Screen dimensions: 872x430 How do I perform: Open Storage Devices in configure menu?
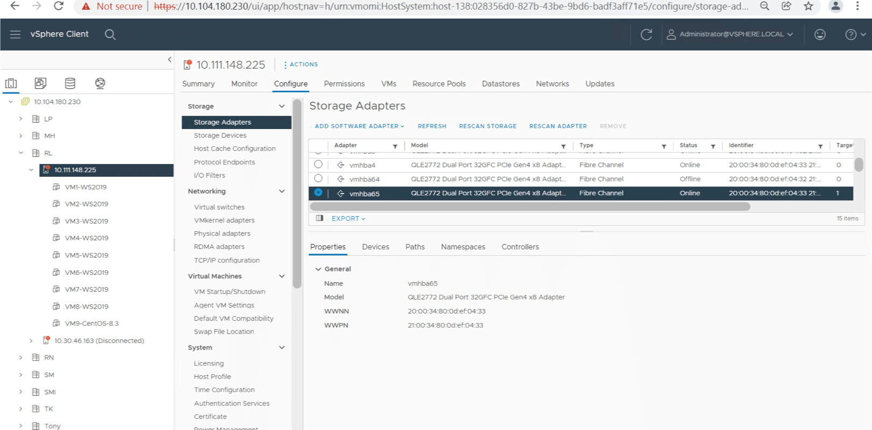220,135
